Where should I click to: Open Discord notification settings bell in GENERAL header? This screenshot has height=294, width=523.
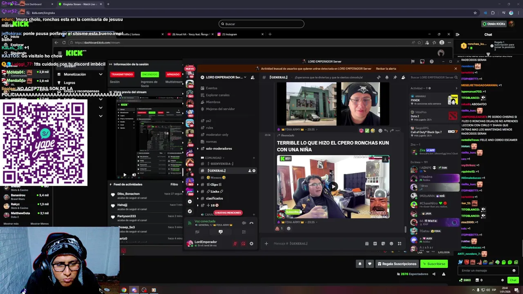(387, 77)
